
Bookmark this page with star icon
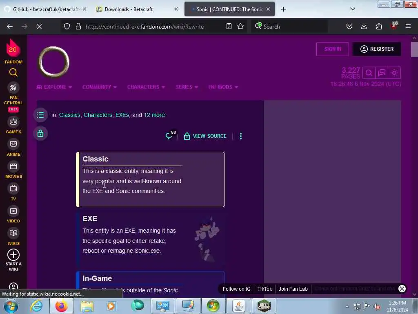240,26
